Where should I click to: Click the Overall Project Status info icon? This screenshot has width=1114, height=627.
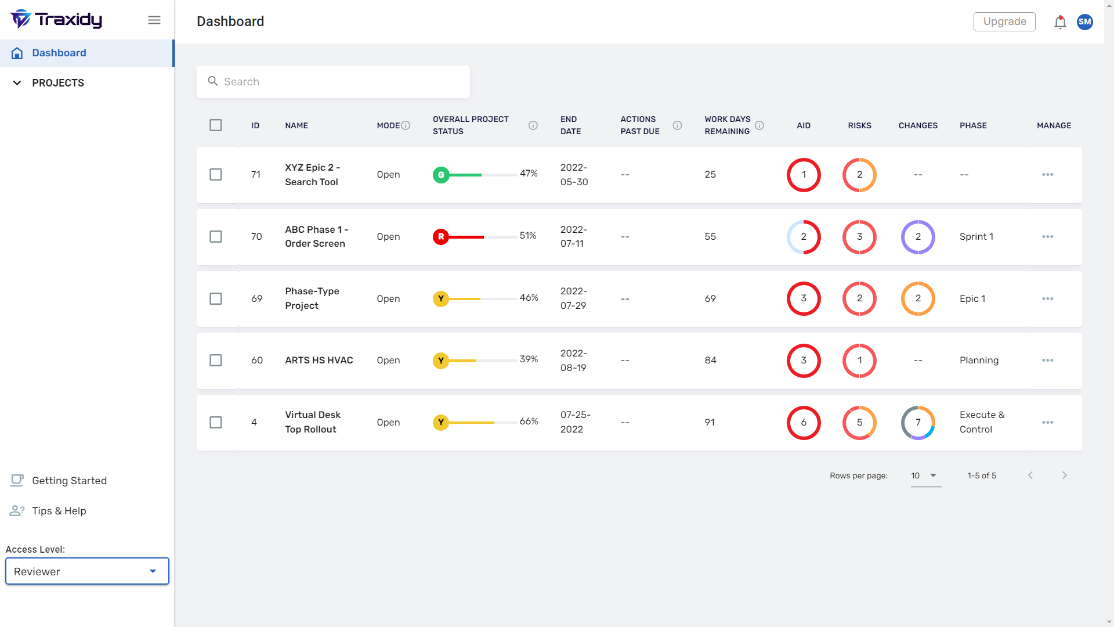pyautogui.click(x=533, y=125)
